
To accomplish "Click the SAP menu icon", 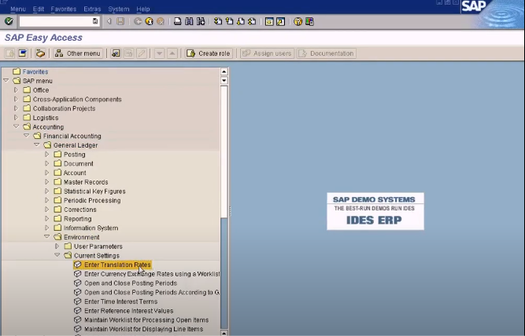I will 23,53.
